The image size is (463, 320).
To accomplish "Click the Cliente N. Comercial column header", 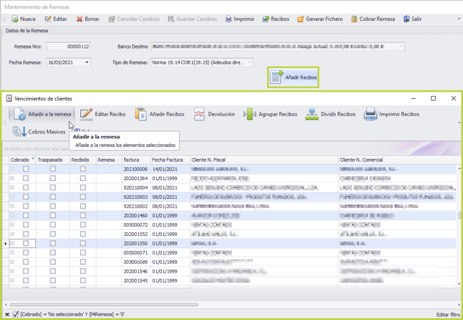I will 397,160.
